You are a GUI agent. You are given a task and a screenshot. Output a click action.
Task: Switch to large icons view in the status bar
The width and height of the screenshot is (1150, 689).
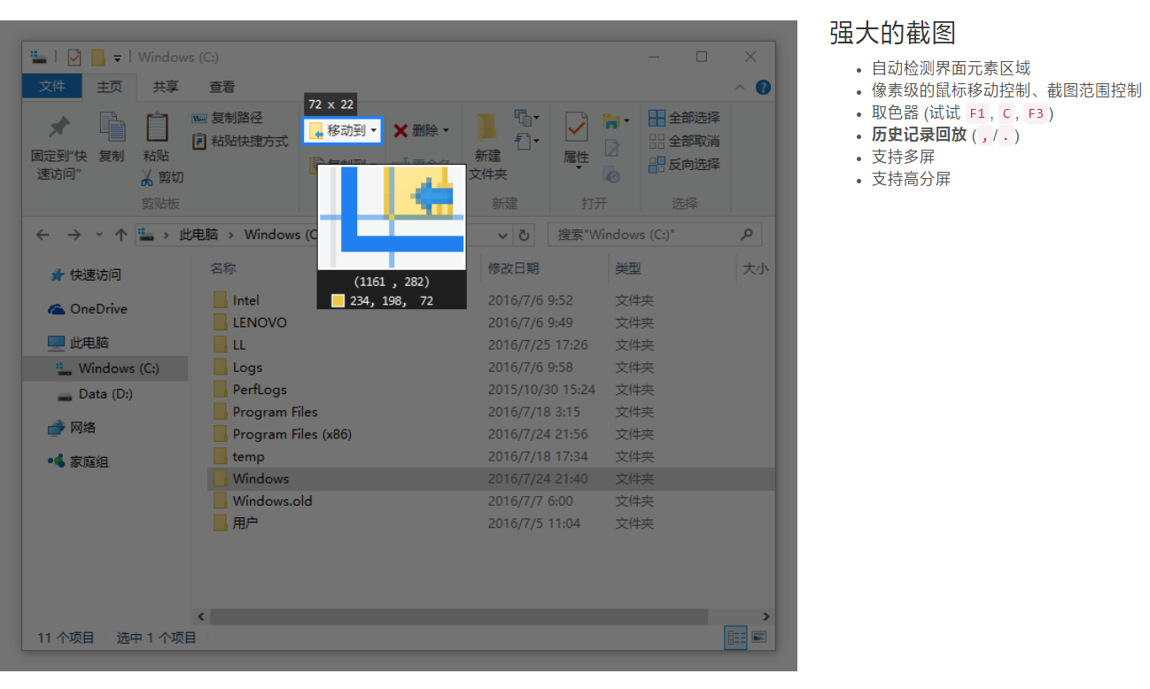pyautogui.click(x=758, y=637)
